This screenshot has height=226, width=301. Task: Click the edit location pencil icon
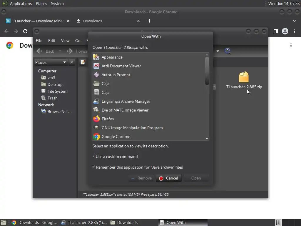(x=83, y=62)
